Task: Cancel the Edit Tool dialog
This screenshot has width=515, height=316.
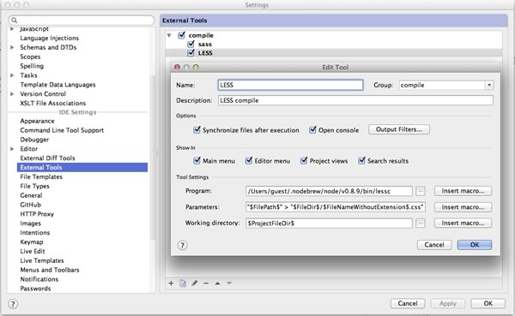Action: 434,245
